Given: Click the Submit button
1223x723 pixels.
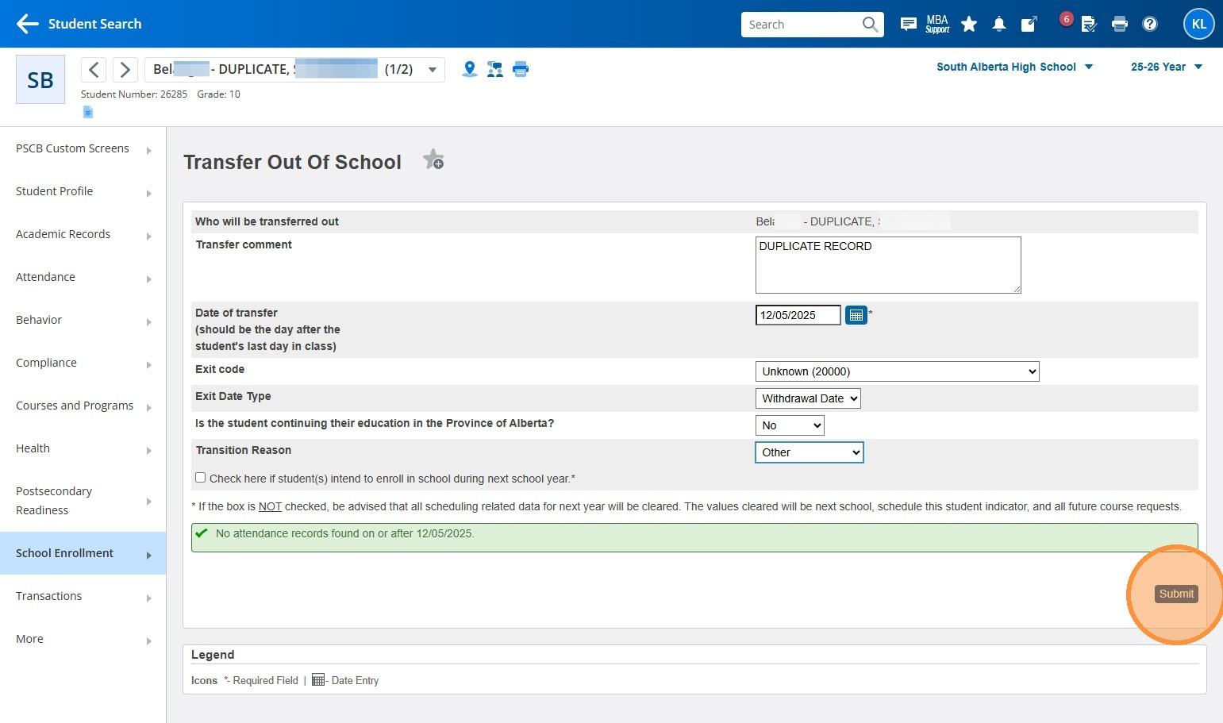Looking at the screenshot, I should click(x=1176, y=594).
